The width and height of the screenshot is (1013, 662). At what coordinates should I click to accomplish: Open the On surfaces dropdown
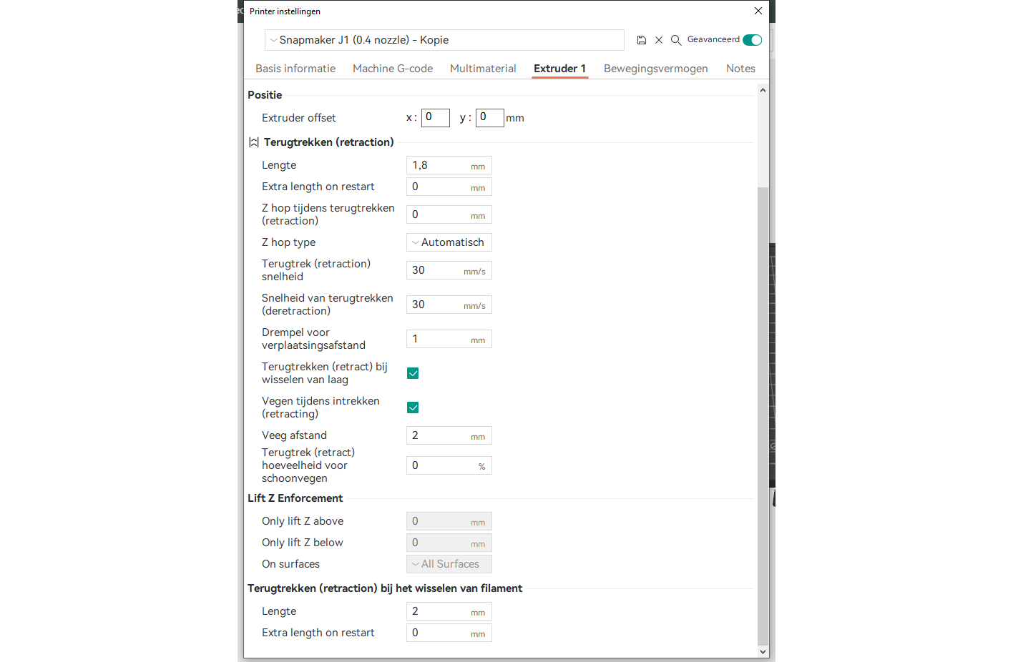click(449, 564)
